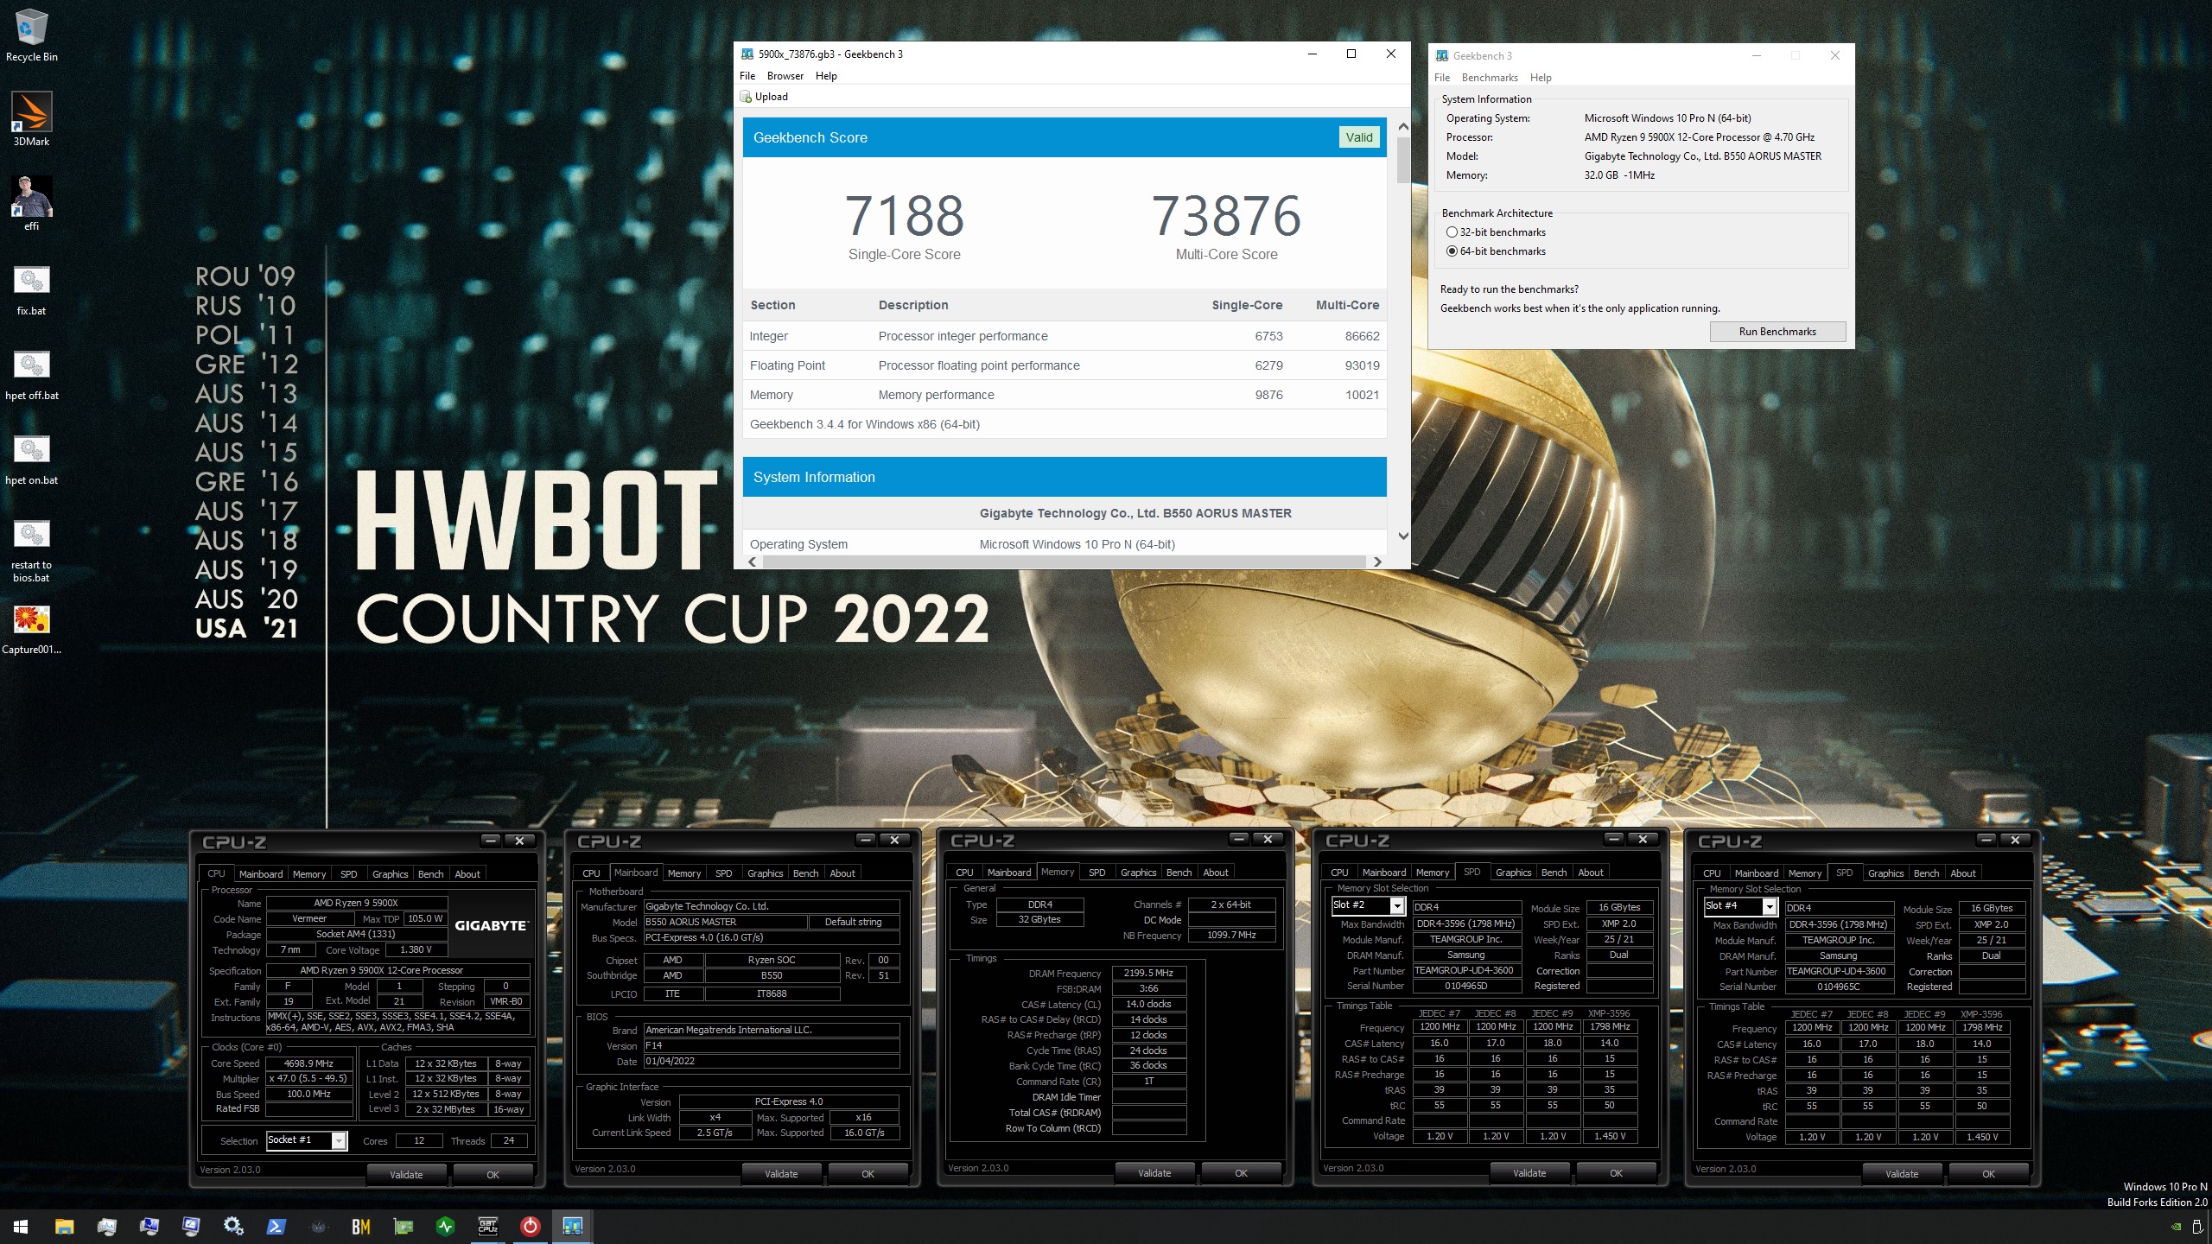The height and width of the screenshot is (1244, 2212).
Task: Click the multi-core score 73876
Action: (1226, 216)
